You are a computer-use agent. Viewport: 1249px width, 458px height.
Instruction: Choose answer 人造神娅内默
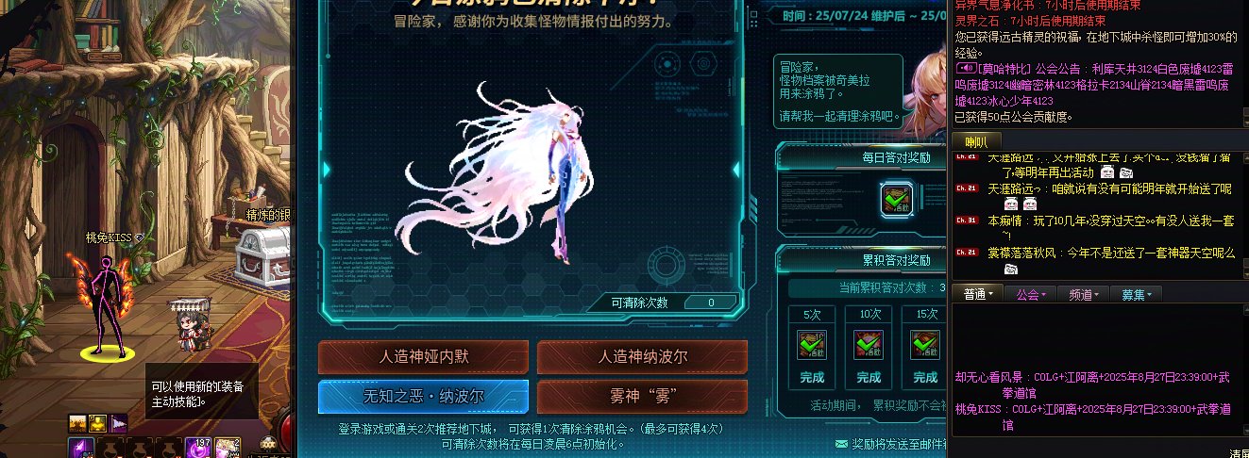pyautogui.click(x=423, y=357)
